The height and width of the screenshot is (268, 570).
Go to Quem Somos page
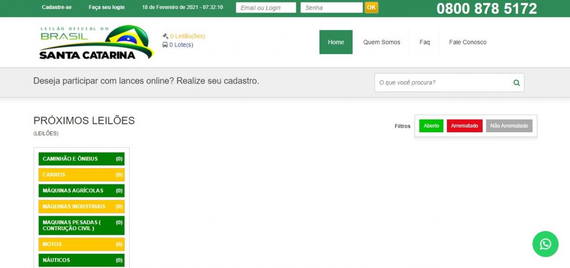pyautogui.click(x=382, y=42)
